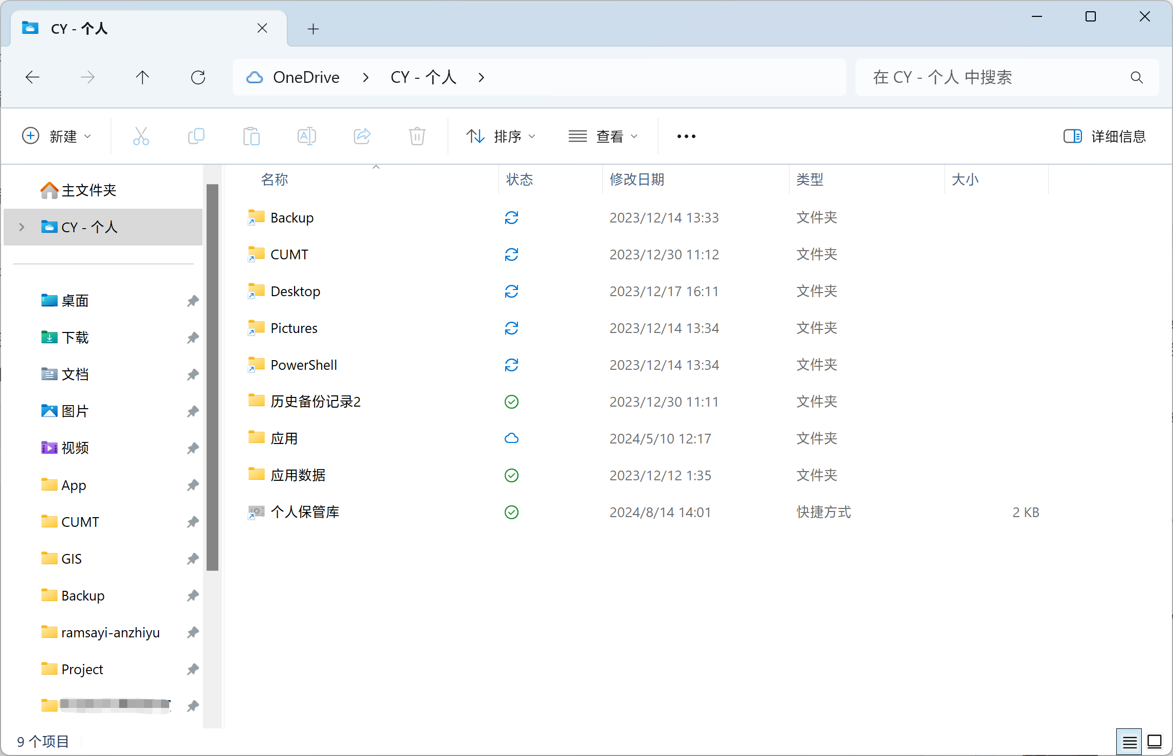The height and width of the screenshot is (756, 1173).
Task: Go up one directory level
Action: click(142, 77)
